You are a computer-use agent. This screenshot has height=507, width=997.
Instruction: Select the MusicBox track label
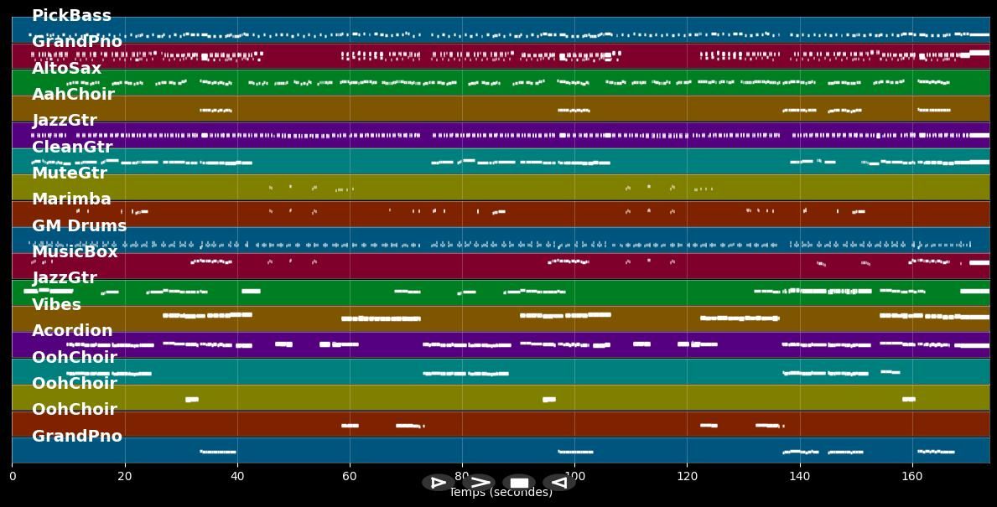75,252
